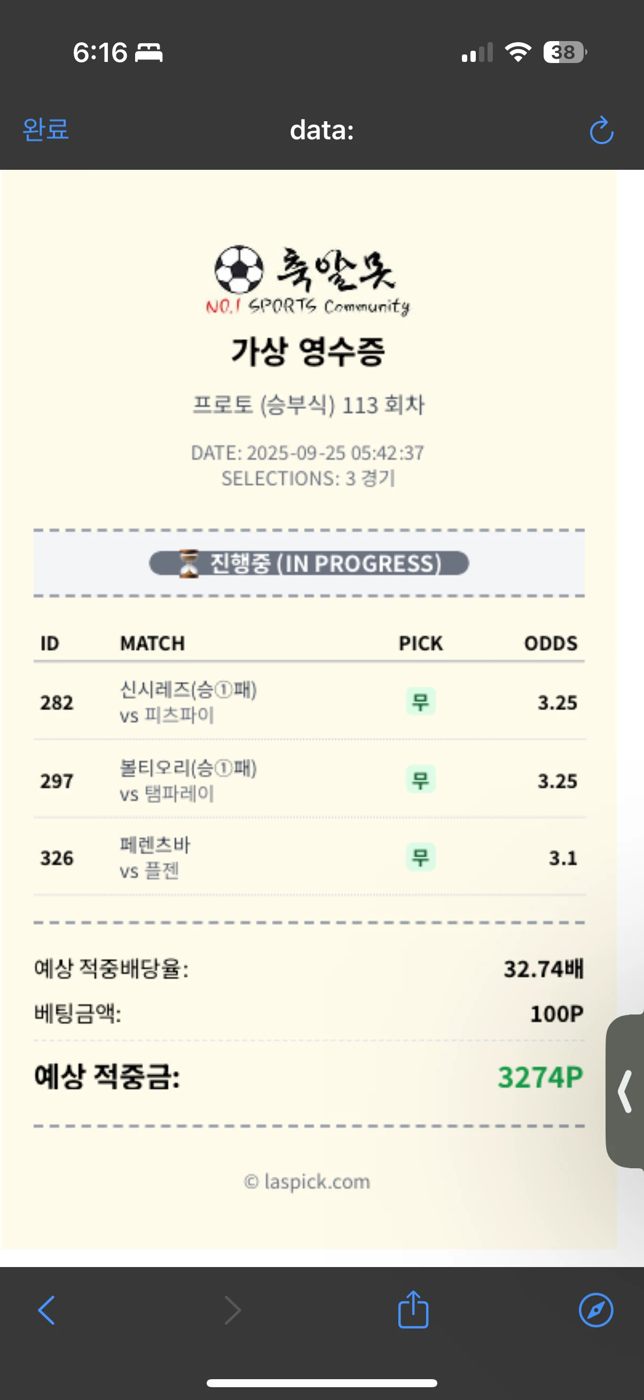
Task: Tap the reload page icon
Action: tap(601, 130)
